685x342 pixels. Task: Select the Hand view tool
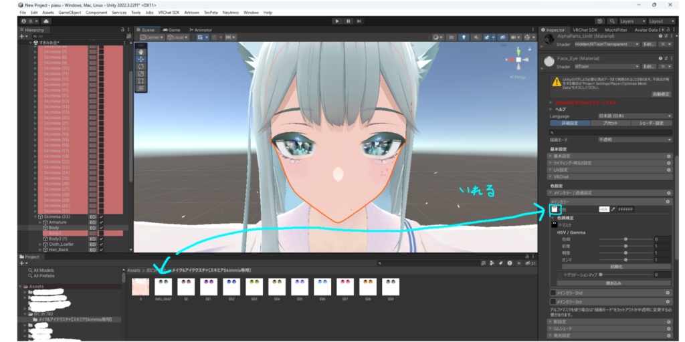(140, 51)
